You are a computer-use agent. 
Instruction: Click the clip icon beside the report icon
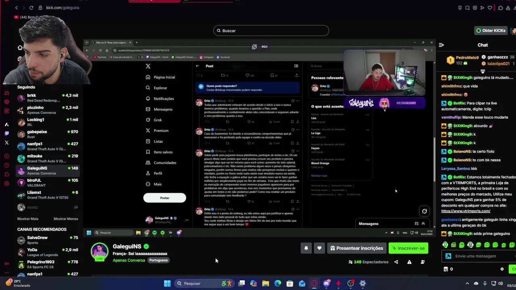[x=422, y=262]
